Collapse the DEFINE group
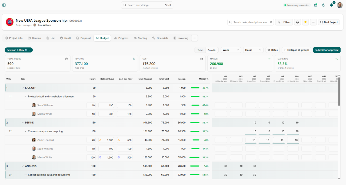The image size is (346, 185). tap(23, 123)
